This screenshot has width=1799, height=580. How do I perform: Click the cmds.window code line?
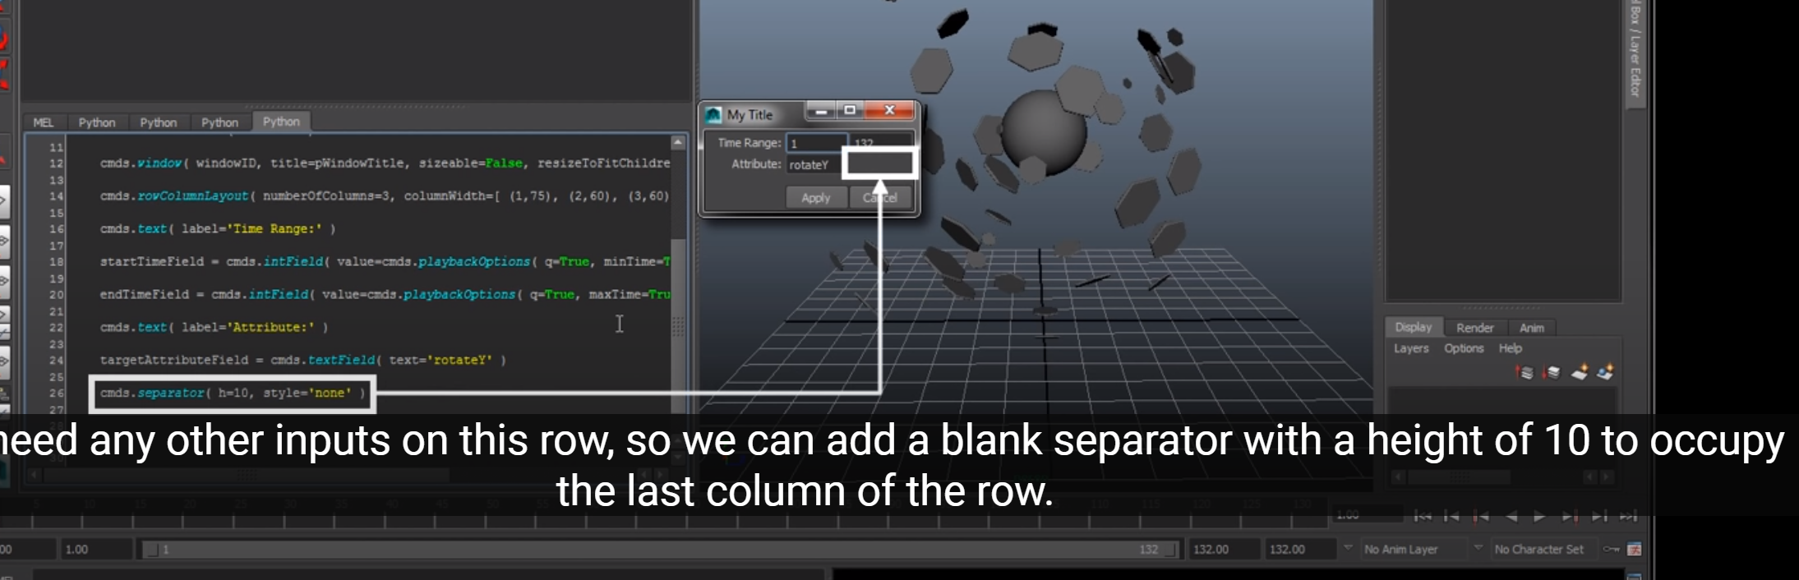(385, 163)
